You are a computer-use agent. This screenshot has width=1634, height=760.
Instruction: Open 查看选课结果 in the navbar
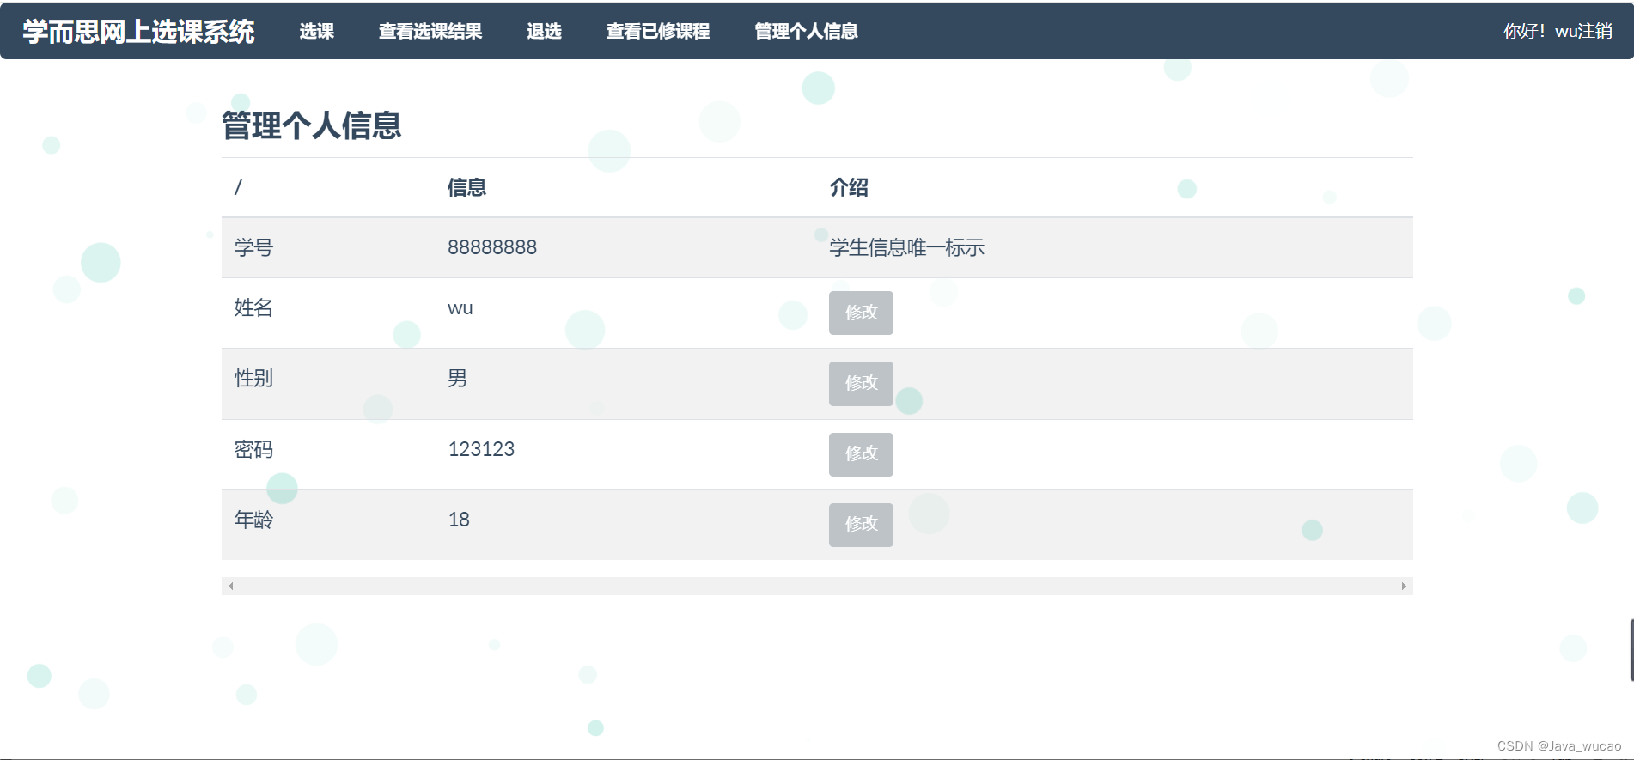pyautogui.click(x=430, y=31)
